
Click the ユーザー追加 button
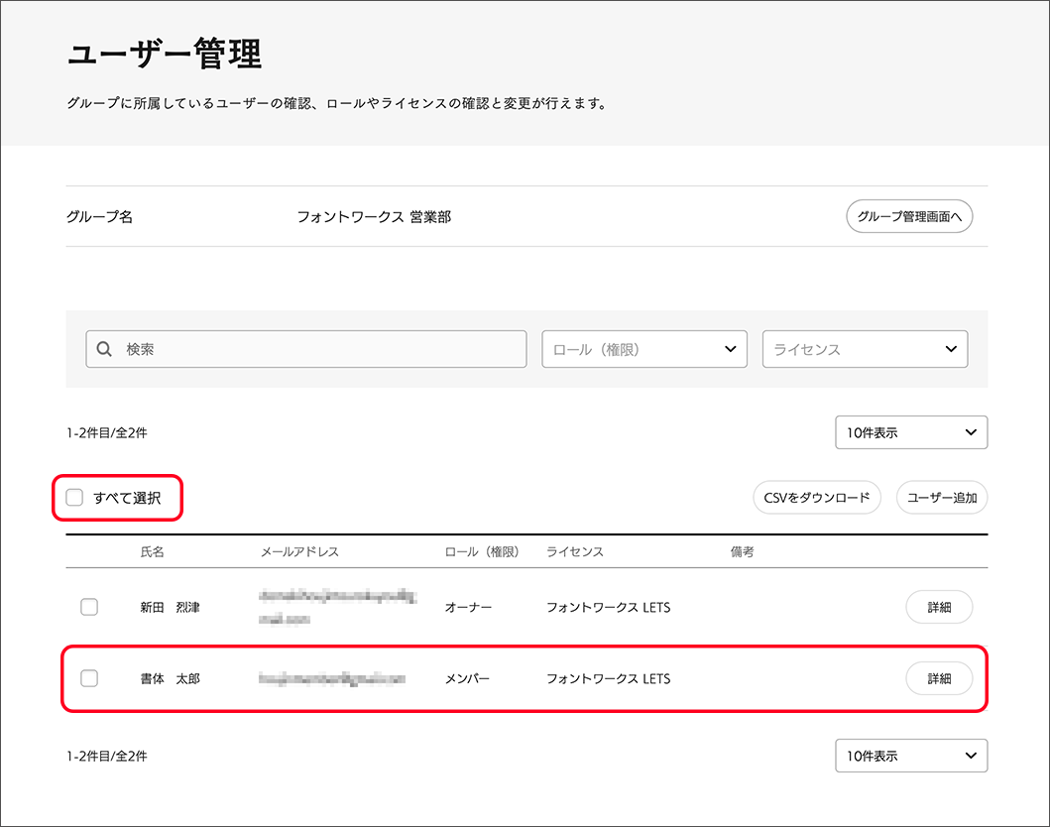[x=941, y=498]
